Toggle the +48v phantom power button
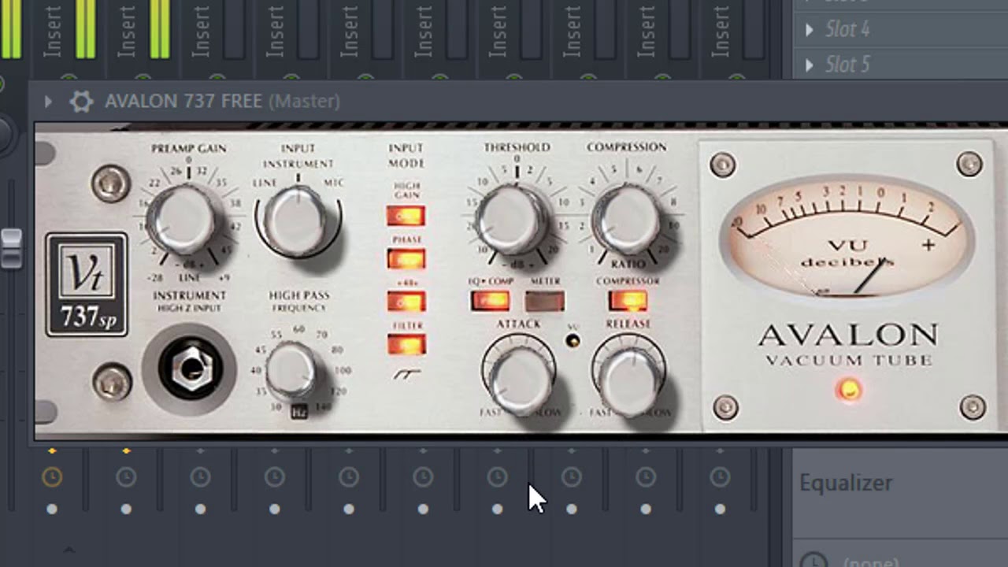The height and width of the screenshot is (567, 1008). point(406,301)
